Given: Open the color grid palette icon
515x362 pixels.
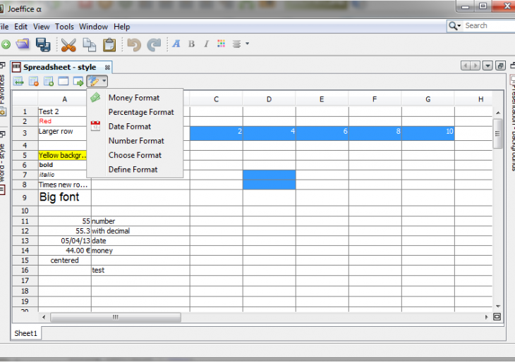Looking at the screenshot, I should (x=221, y=44).
